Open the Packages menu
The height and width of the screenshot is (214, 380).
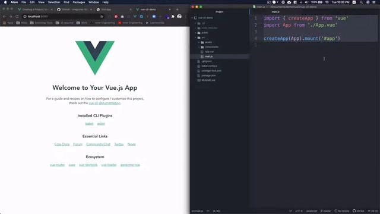(x=79, y=2)
